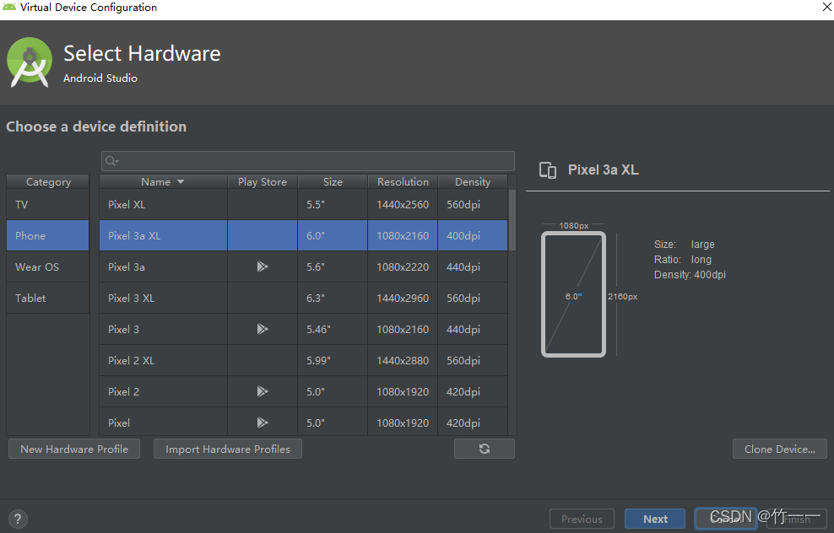Sort by the Resolution column header

point(403,181)
